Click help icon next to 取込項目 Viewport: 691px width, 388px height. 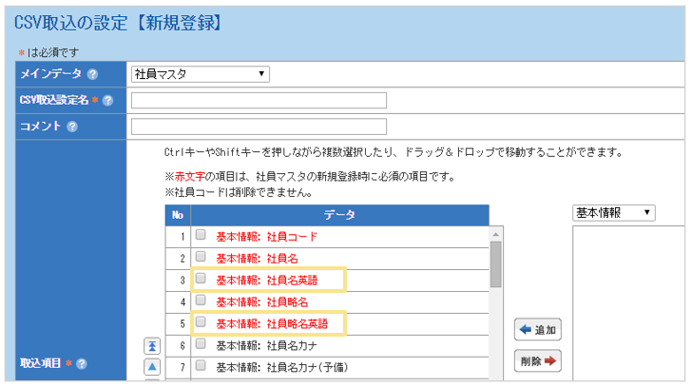tap(83, 363)
